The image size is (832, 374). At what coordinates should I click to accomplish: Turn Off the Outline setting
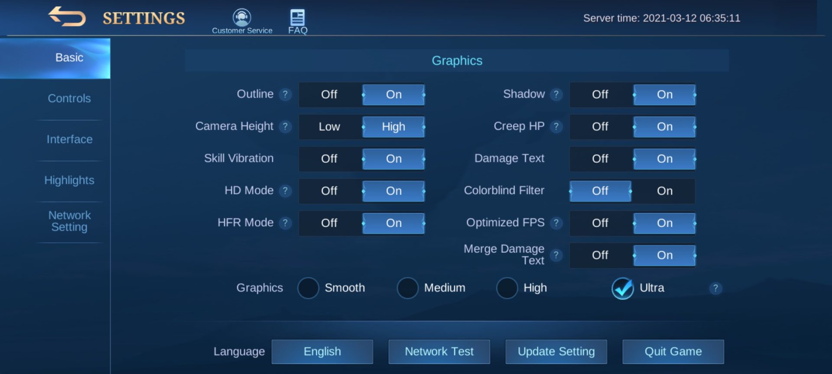tap(329, 95)
